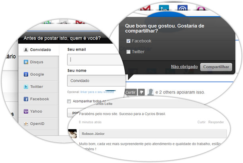Choose Facebook as login provider

click(x=38, y=99)
